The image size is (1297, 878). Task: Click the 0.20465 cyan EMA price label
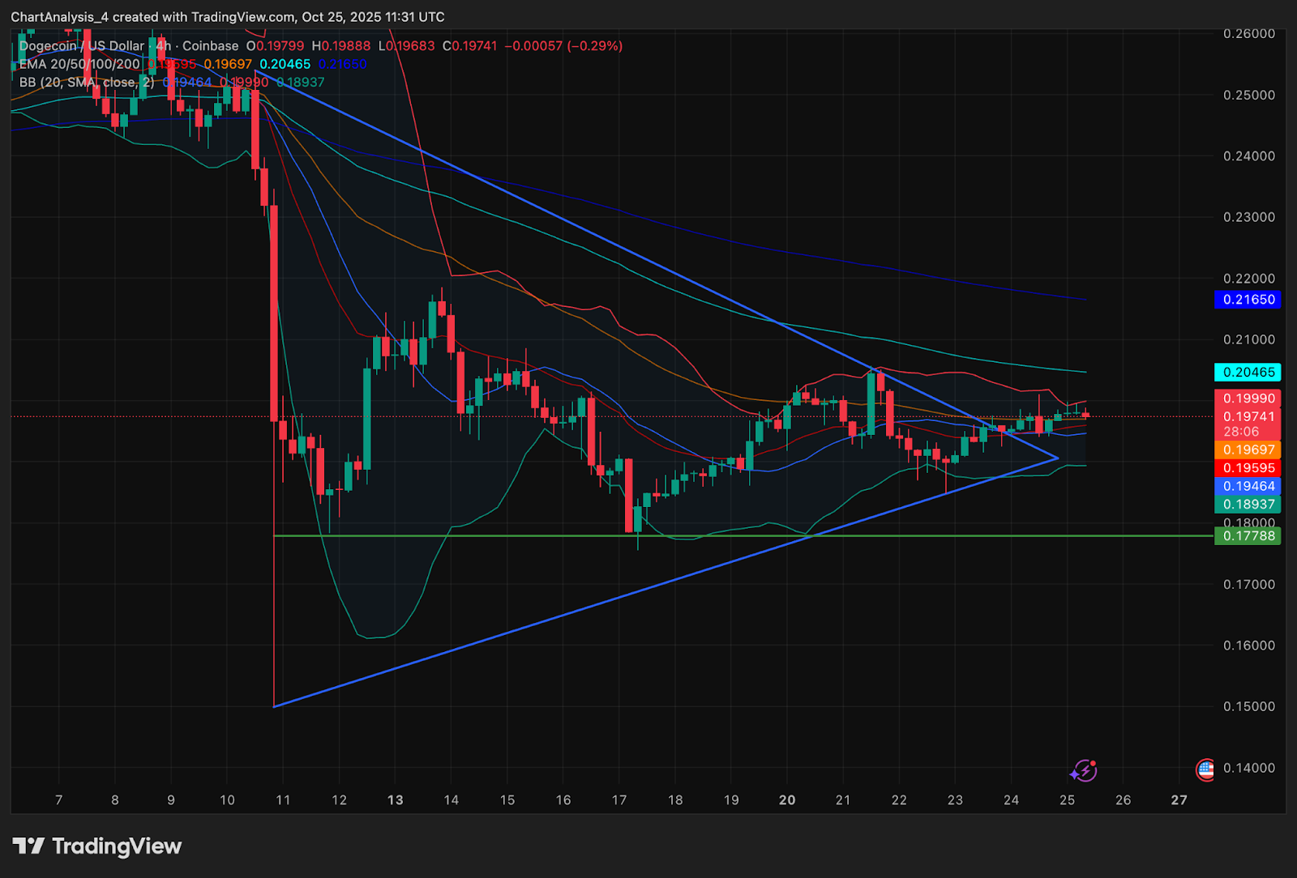[x=1248, y=373]
